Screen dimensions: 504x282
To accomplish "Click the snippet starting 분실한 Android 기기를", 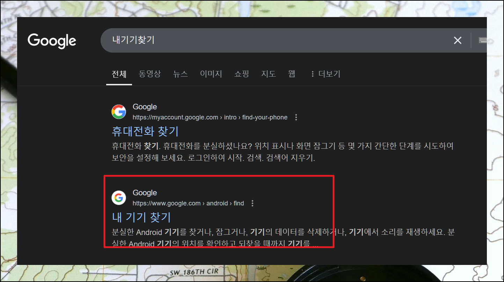I will coord(283,238).
